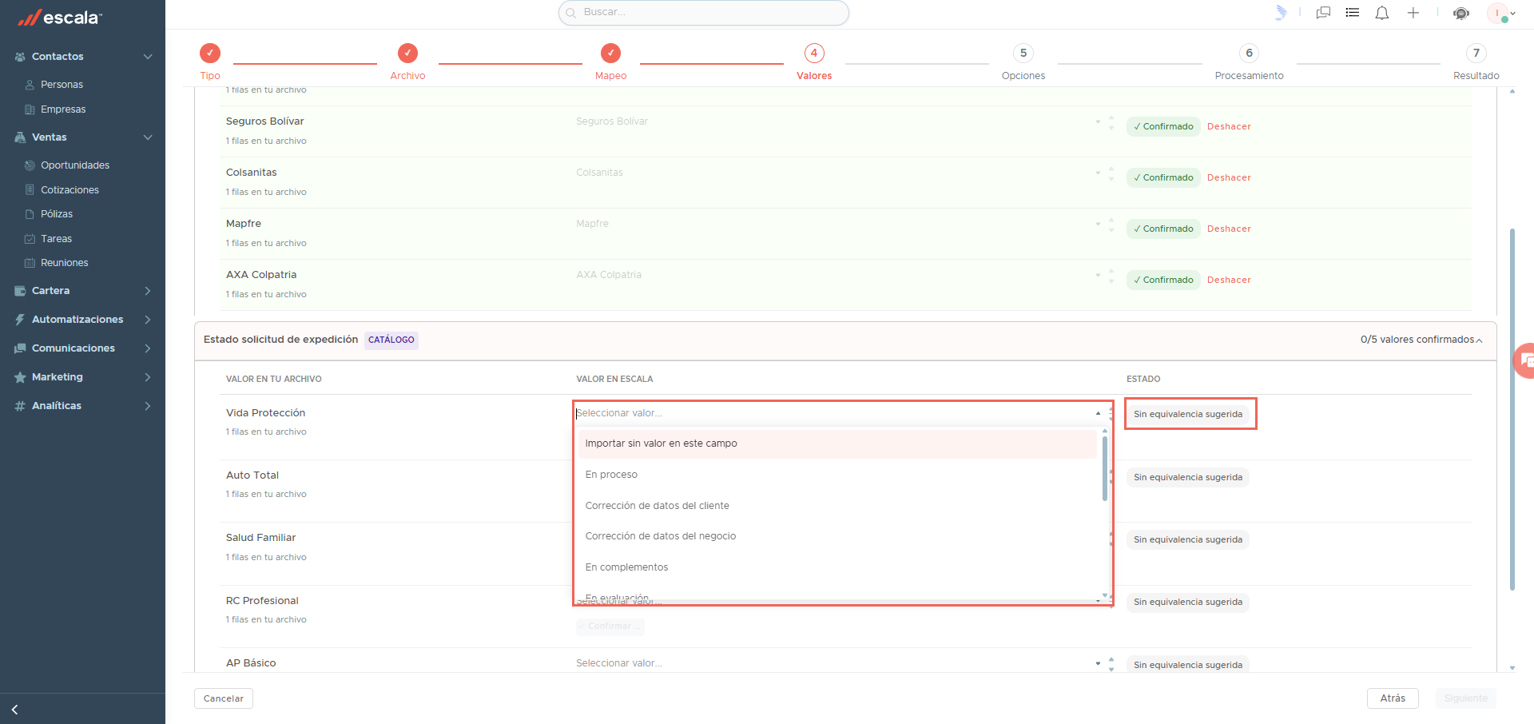Open the list view icon in header
Screen dimensions: 1534x724
point(1353,13)
